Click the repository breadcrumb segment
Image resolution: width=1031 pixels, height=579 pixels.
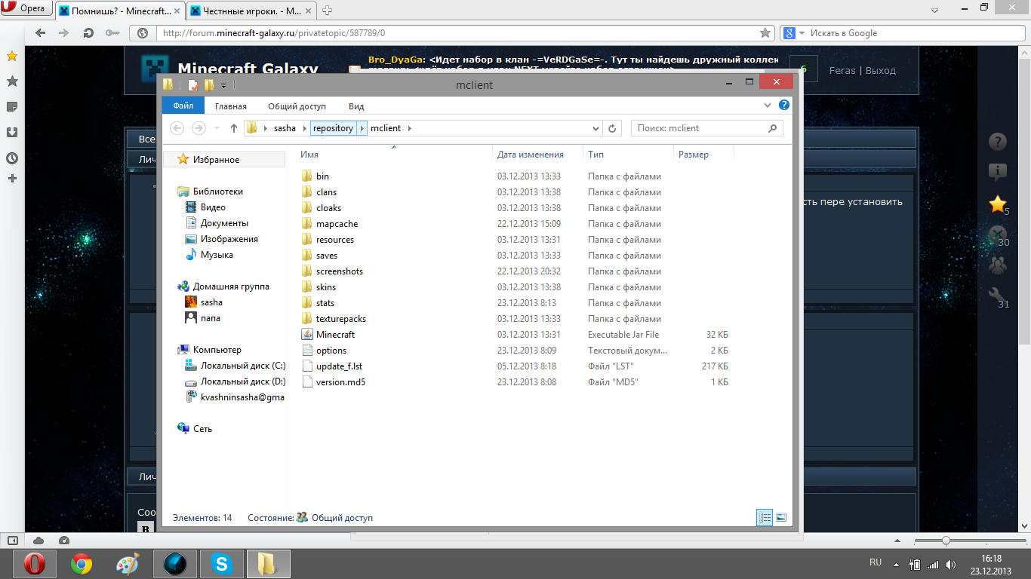click(333, 128)
